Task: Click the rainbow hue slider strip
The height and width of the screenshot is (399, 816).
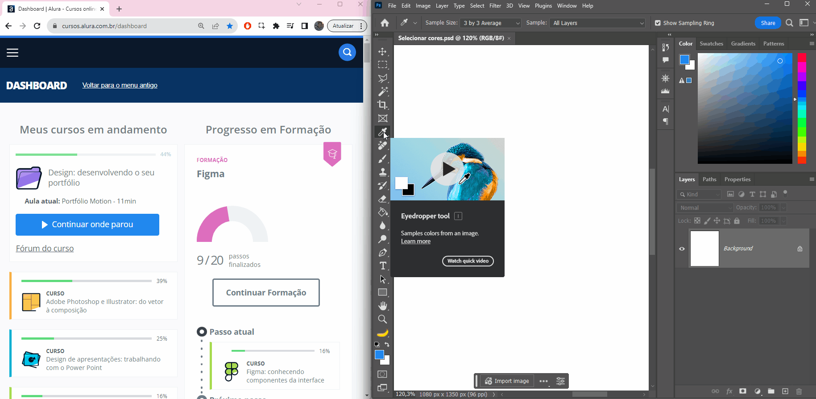Action: 802,108
